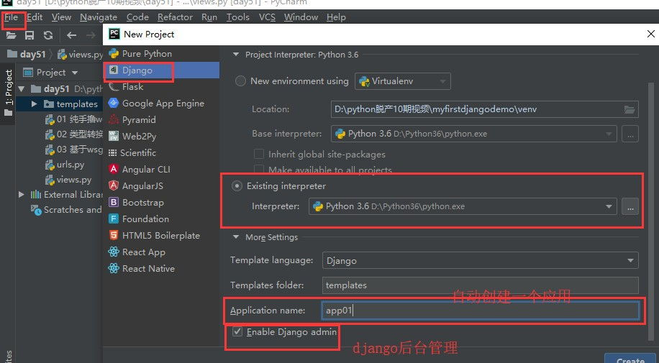Open the Edit menu
Image resolution: width=659 pixels, height=363 pixels.
(35, 17)
